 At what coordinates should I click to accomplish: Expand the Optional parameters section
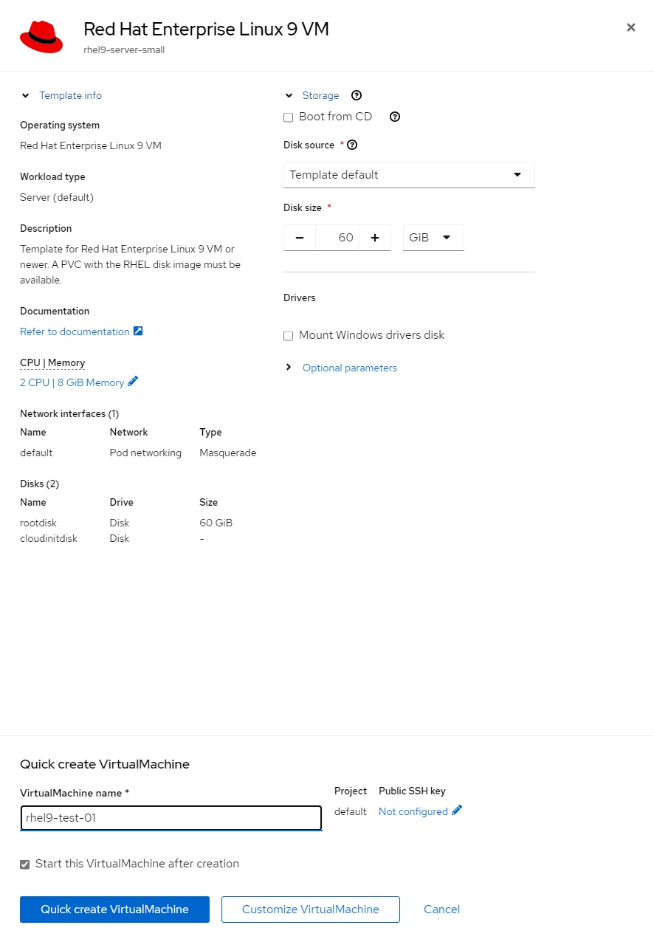[349, 368]
